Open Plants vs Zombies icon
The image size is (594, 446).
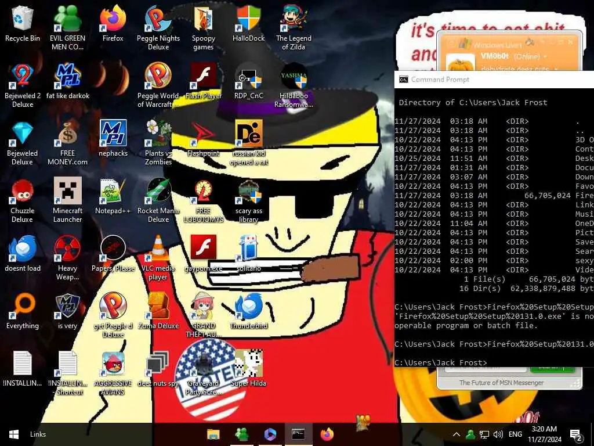click(158, 143)
